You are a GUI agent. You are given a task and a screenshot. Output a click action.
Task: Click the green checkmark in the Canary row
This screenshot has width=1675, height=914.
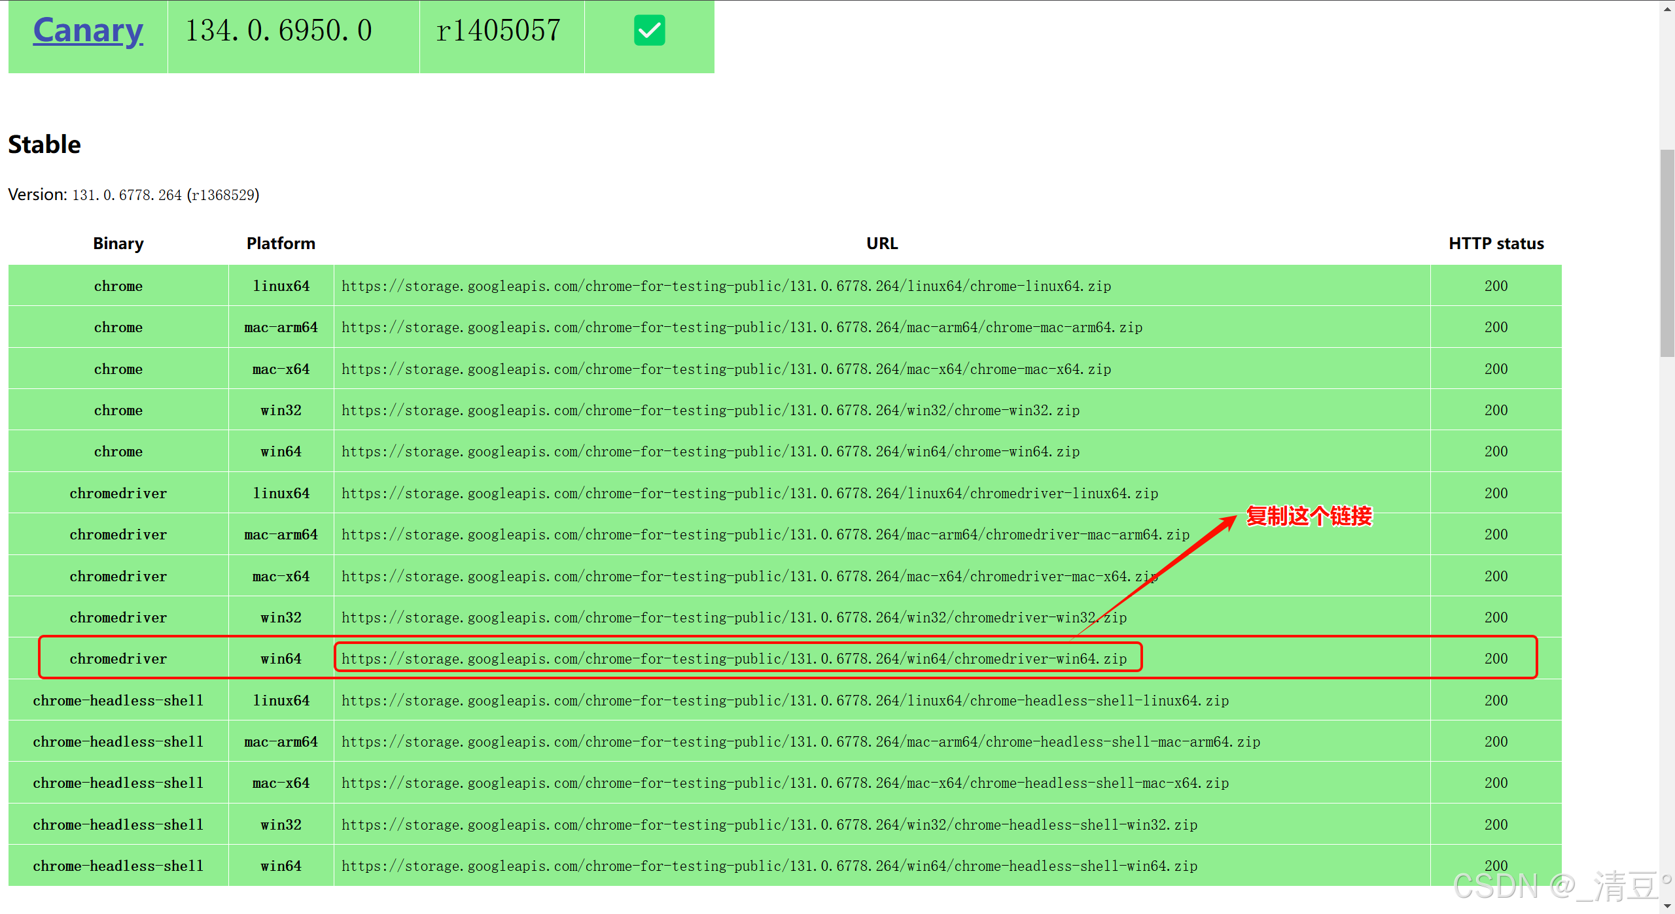click(649, 31)
